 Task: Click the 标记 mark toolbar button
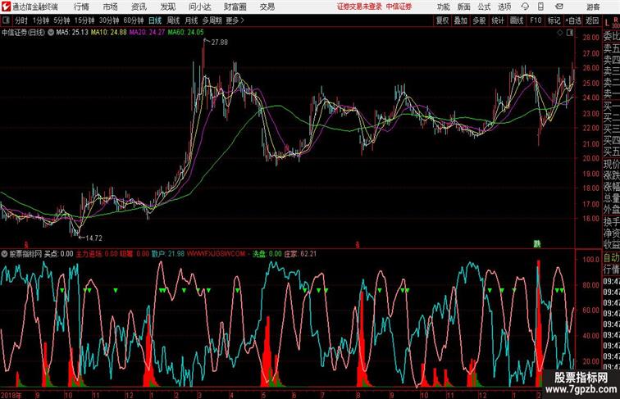(554, 20)
